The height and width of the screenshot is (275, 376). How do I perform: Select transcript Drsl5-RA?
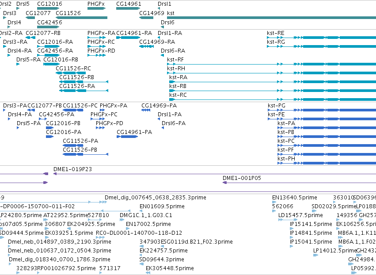[29, 60]
